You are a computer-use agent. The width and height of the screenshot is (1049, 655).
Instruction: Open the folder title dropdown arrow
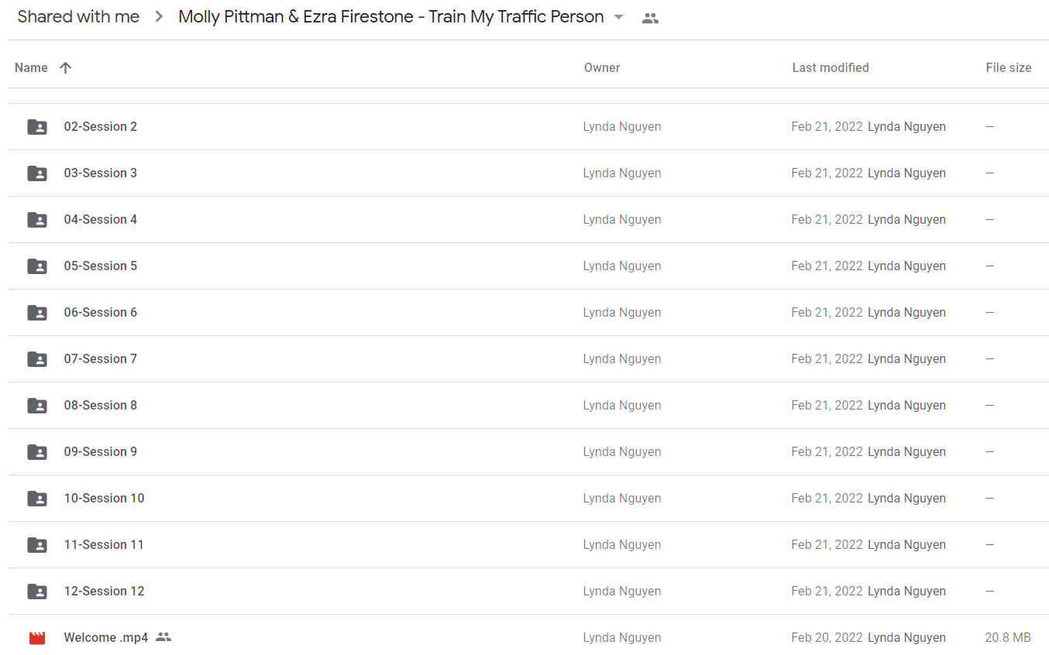pos(618,18)
